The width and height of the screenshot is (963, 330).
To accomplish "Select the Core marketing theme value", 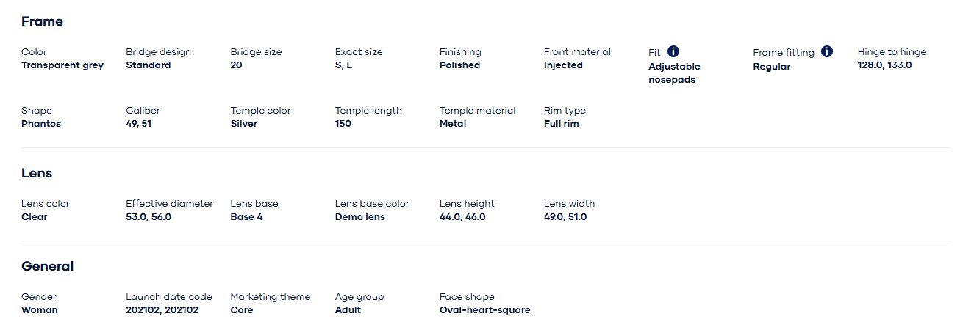I will coord(241,310).
